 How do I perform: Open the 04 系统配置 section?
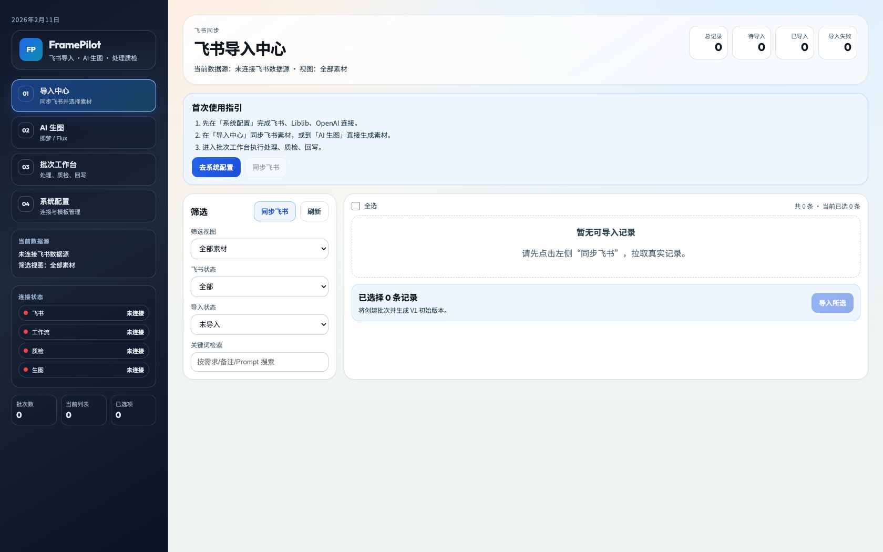pos(83,206)
